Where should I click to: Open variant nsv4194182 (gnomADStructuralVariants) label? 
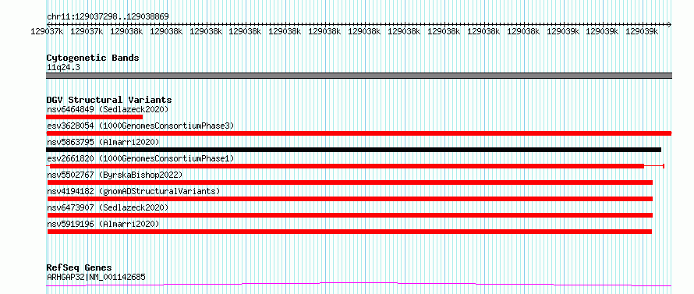[x=133, y=191]
